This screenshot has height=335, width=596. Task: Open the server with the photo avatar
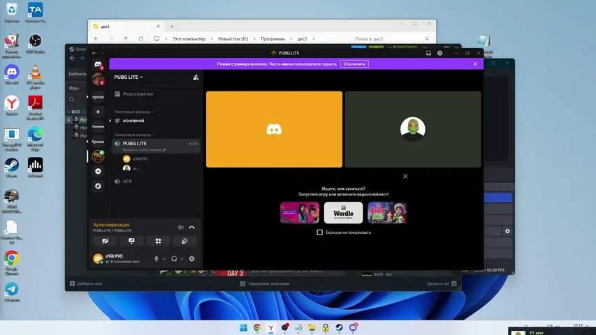tap(98, 80)
